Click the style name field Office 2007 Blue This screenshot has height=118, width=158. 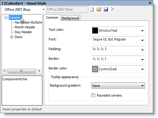pyautogui.click(x=67, y=9)
